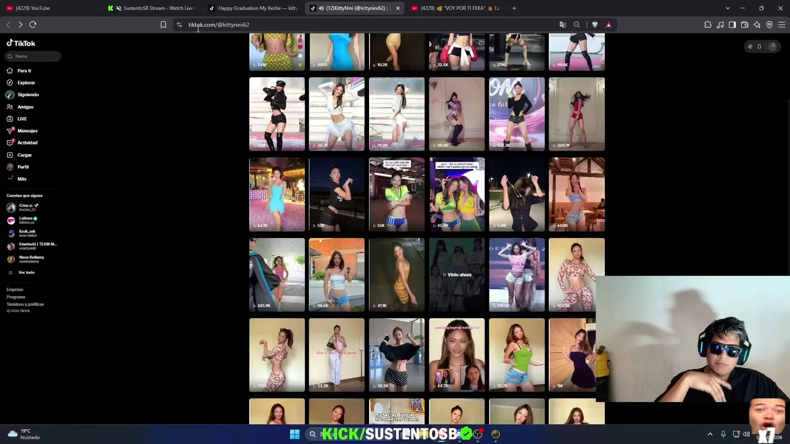The image size is (790, 444).
Task: Open Perfil in the sidebar
Action: point(23,167)
